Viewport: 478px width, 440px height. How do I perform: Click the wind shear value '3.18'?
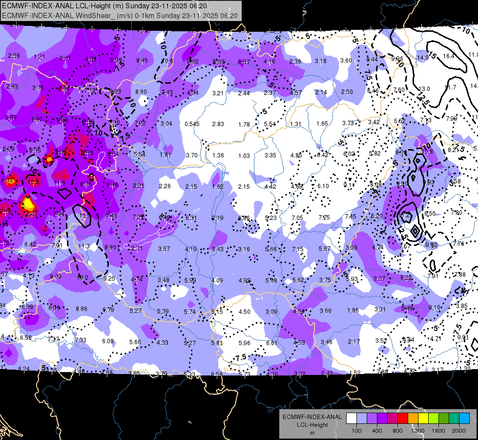(x=321, y=61)
